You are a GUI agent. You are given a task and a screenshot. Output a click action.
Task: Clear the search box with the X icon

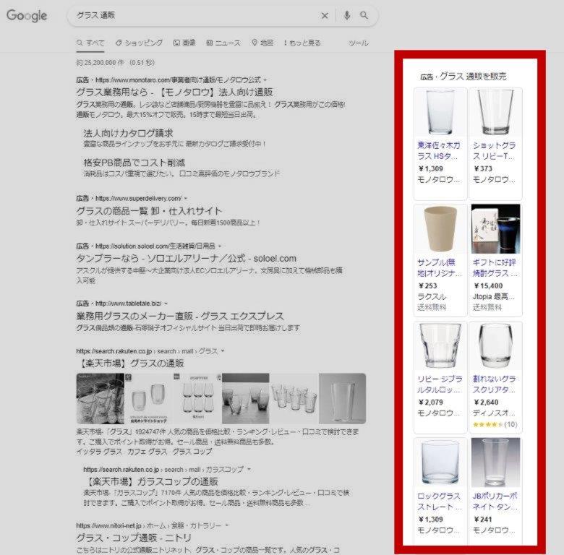325,15
